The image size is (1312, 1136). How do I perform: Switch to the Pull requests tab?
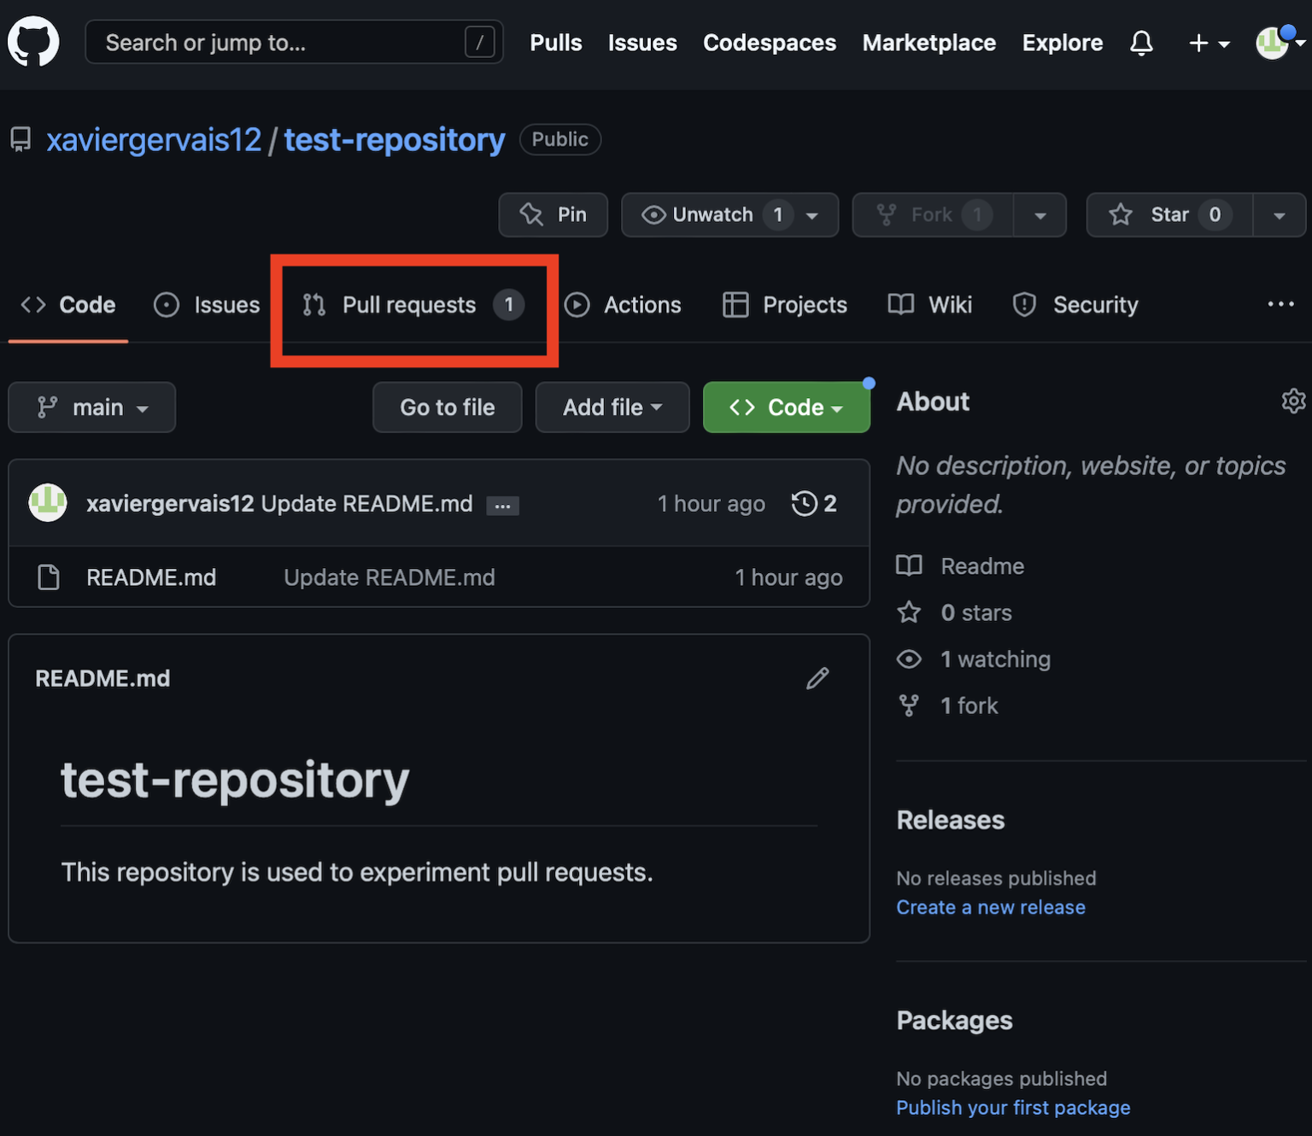pyautogui.click(x=410, y=305)
